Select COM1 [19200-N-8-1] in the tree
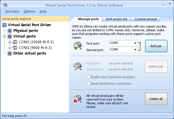This screenshot has width=174, height=119. pyautogui.click(x=36, y=42)
